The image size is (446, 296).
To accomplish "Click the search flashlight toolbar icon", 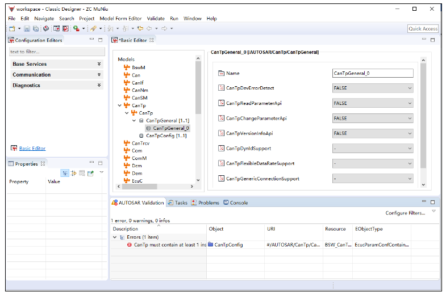I will [x=93, y=29].
